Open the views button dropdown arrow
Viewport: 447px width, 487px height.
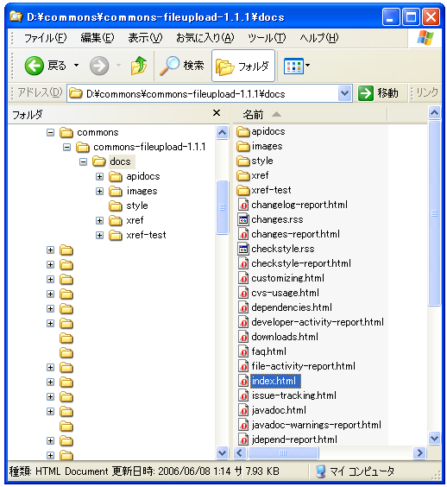tap(307, 66)
